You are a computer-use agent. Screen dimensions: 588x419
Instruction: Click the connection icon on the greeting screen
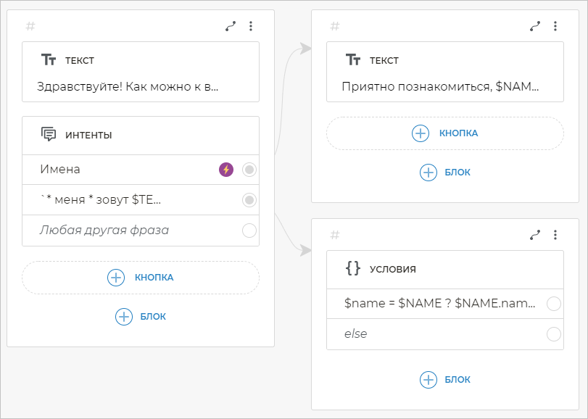[x=231, y=26]
